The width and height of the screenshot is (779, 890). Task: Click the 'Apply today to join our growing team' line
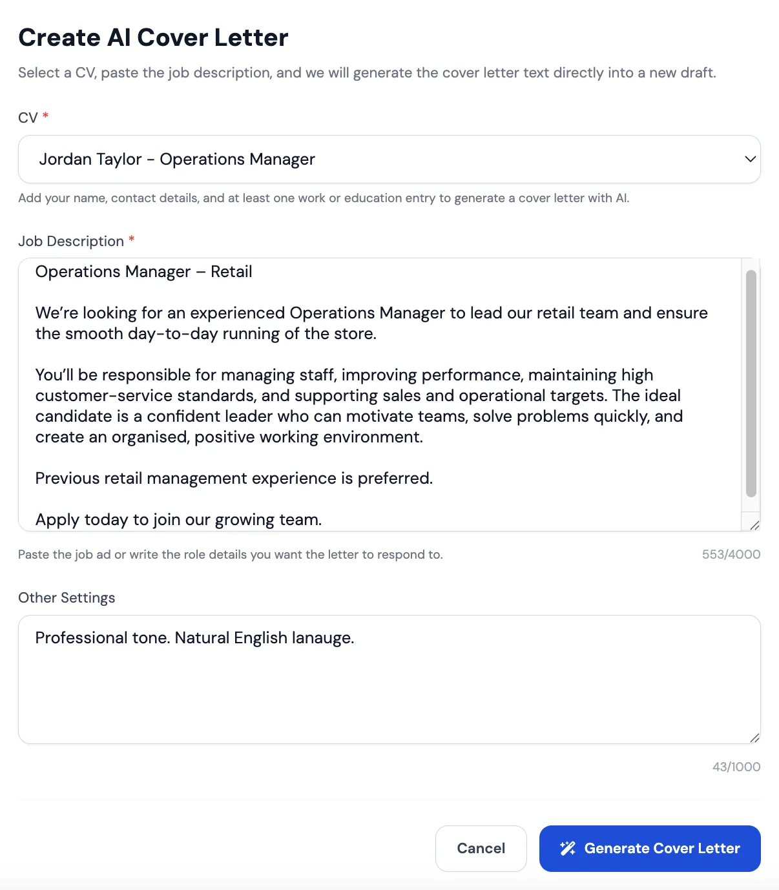(178, 519)
